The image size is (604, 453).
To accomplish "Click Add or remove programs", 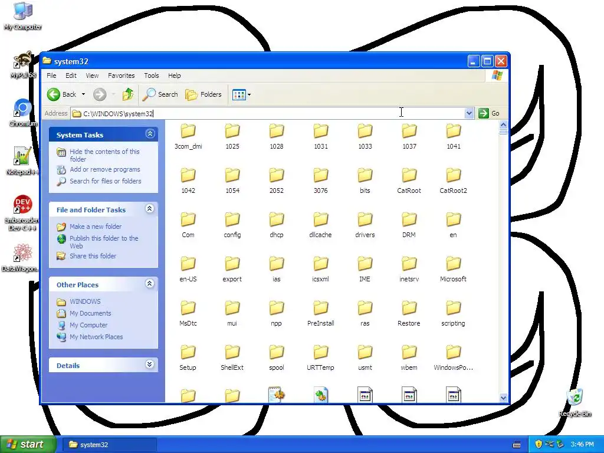I will pos(105,169).
